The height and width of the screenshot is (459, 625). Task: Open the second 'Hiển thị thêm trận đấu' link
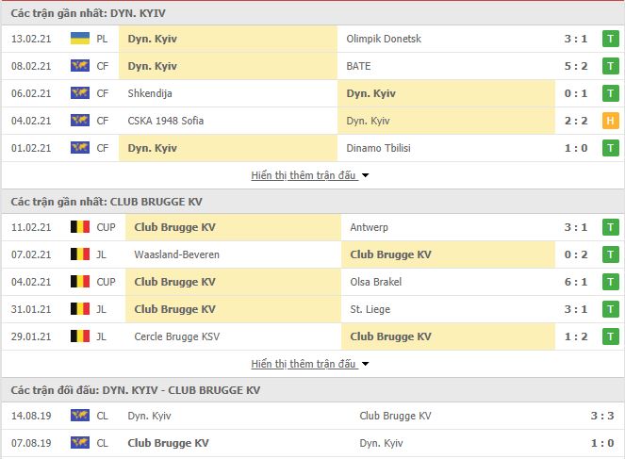click(x=303, y=364)
